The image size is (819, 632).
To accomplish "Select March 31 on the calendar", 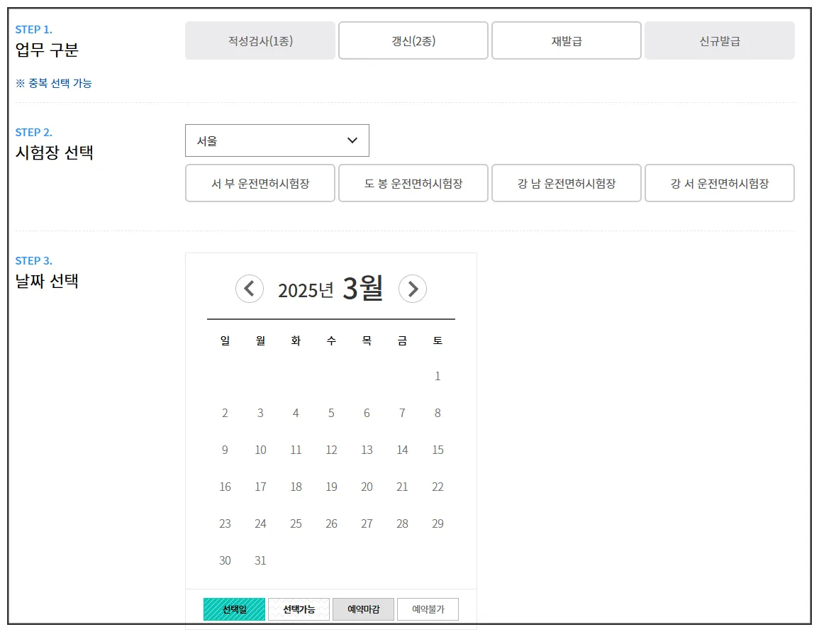I will tap(260, 560).
